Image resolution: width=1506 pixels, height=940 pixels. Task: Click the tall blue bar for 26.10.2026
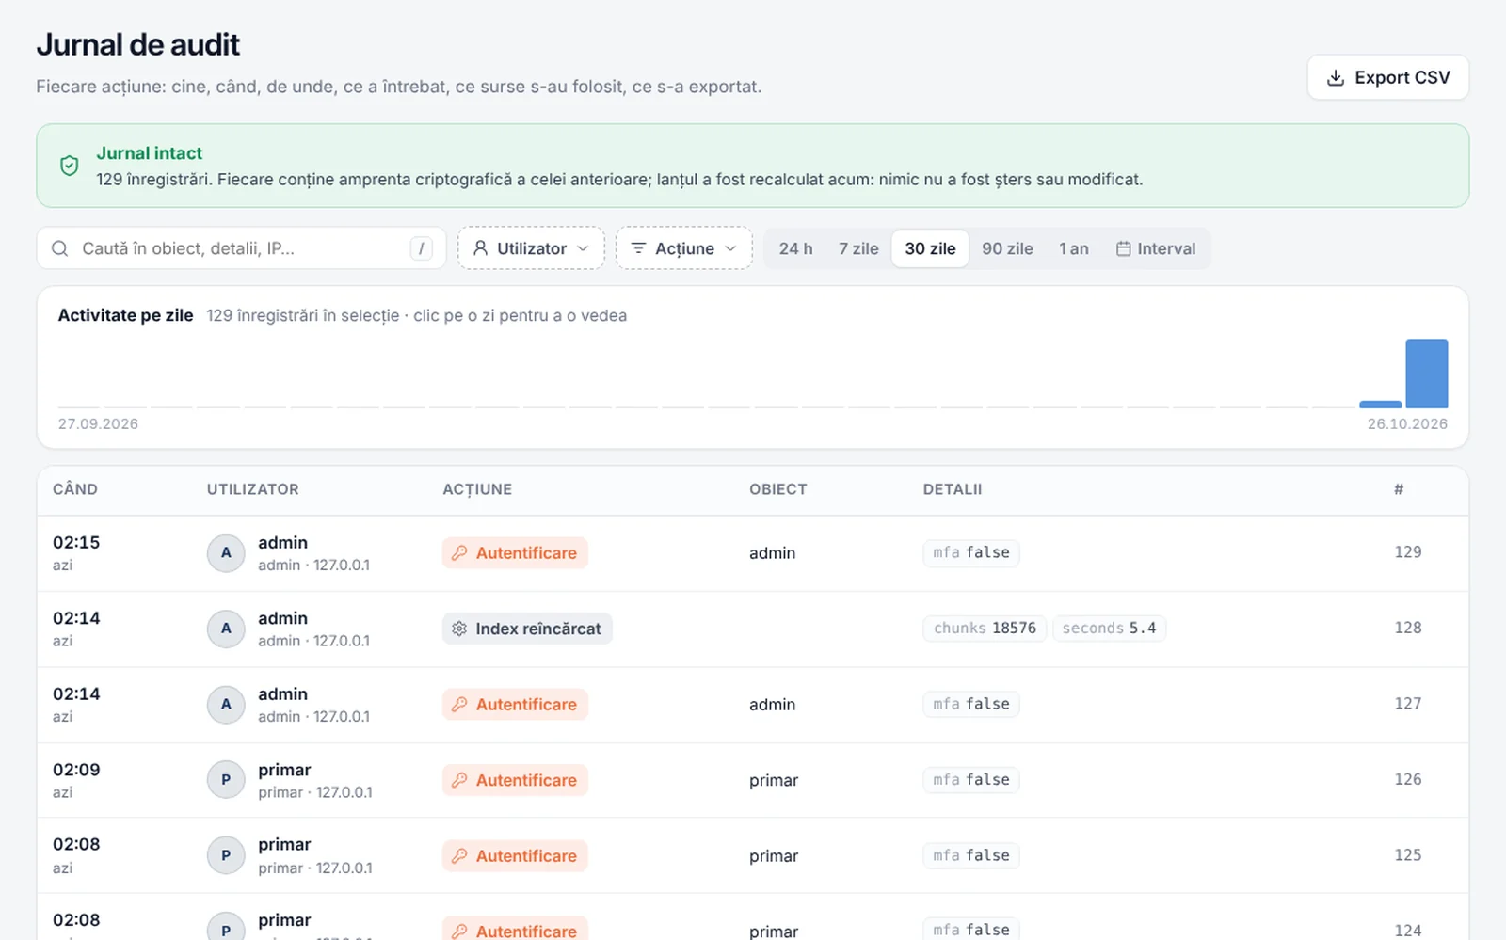1427,374
